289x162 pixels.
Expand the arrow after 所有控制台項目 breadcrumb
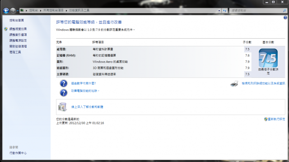coord(66,11)
